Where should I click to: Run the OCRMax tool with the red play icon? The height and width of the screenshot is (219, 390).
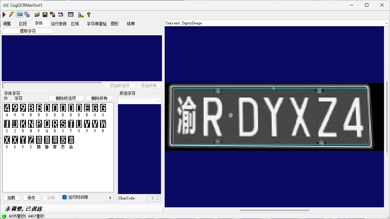[x=4, y=15]
